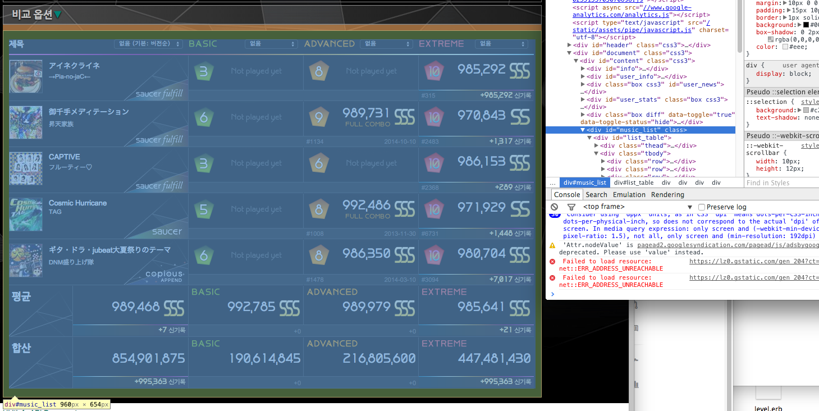Screen dimensions: 819x411
Task: Collapse the div id="list_table" node
Action: (590, 138)
